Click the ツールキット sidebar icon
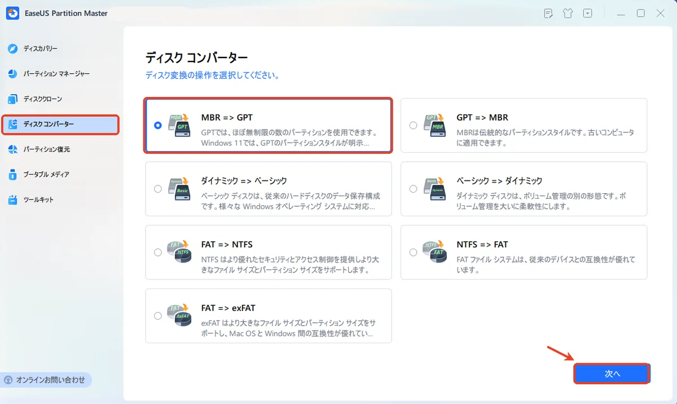Image resolution: width=677 pixels, height=404 pixels. [13, 199]
